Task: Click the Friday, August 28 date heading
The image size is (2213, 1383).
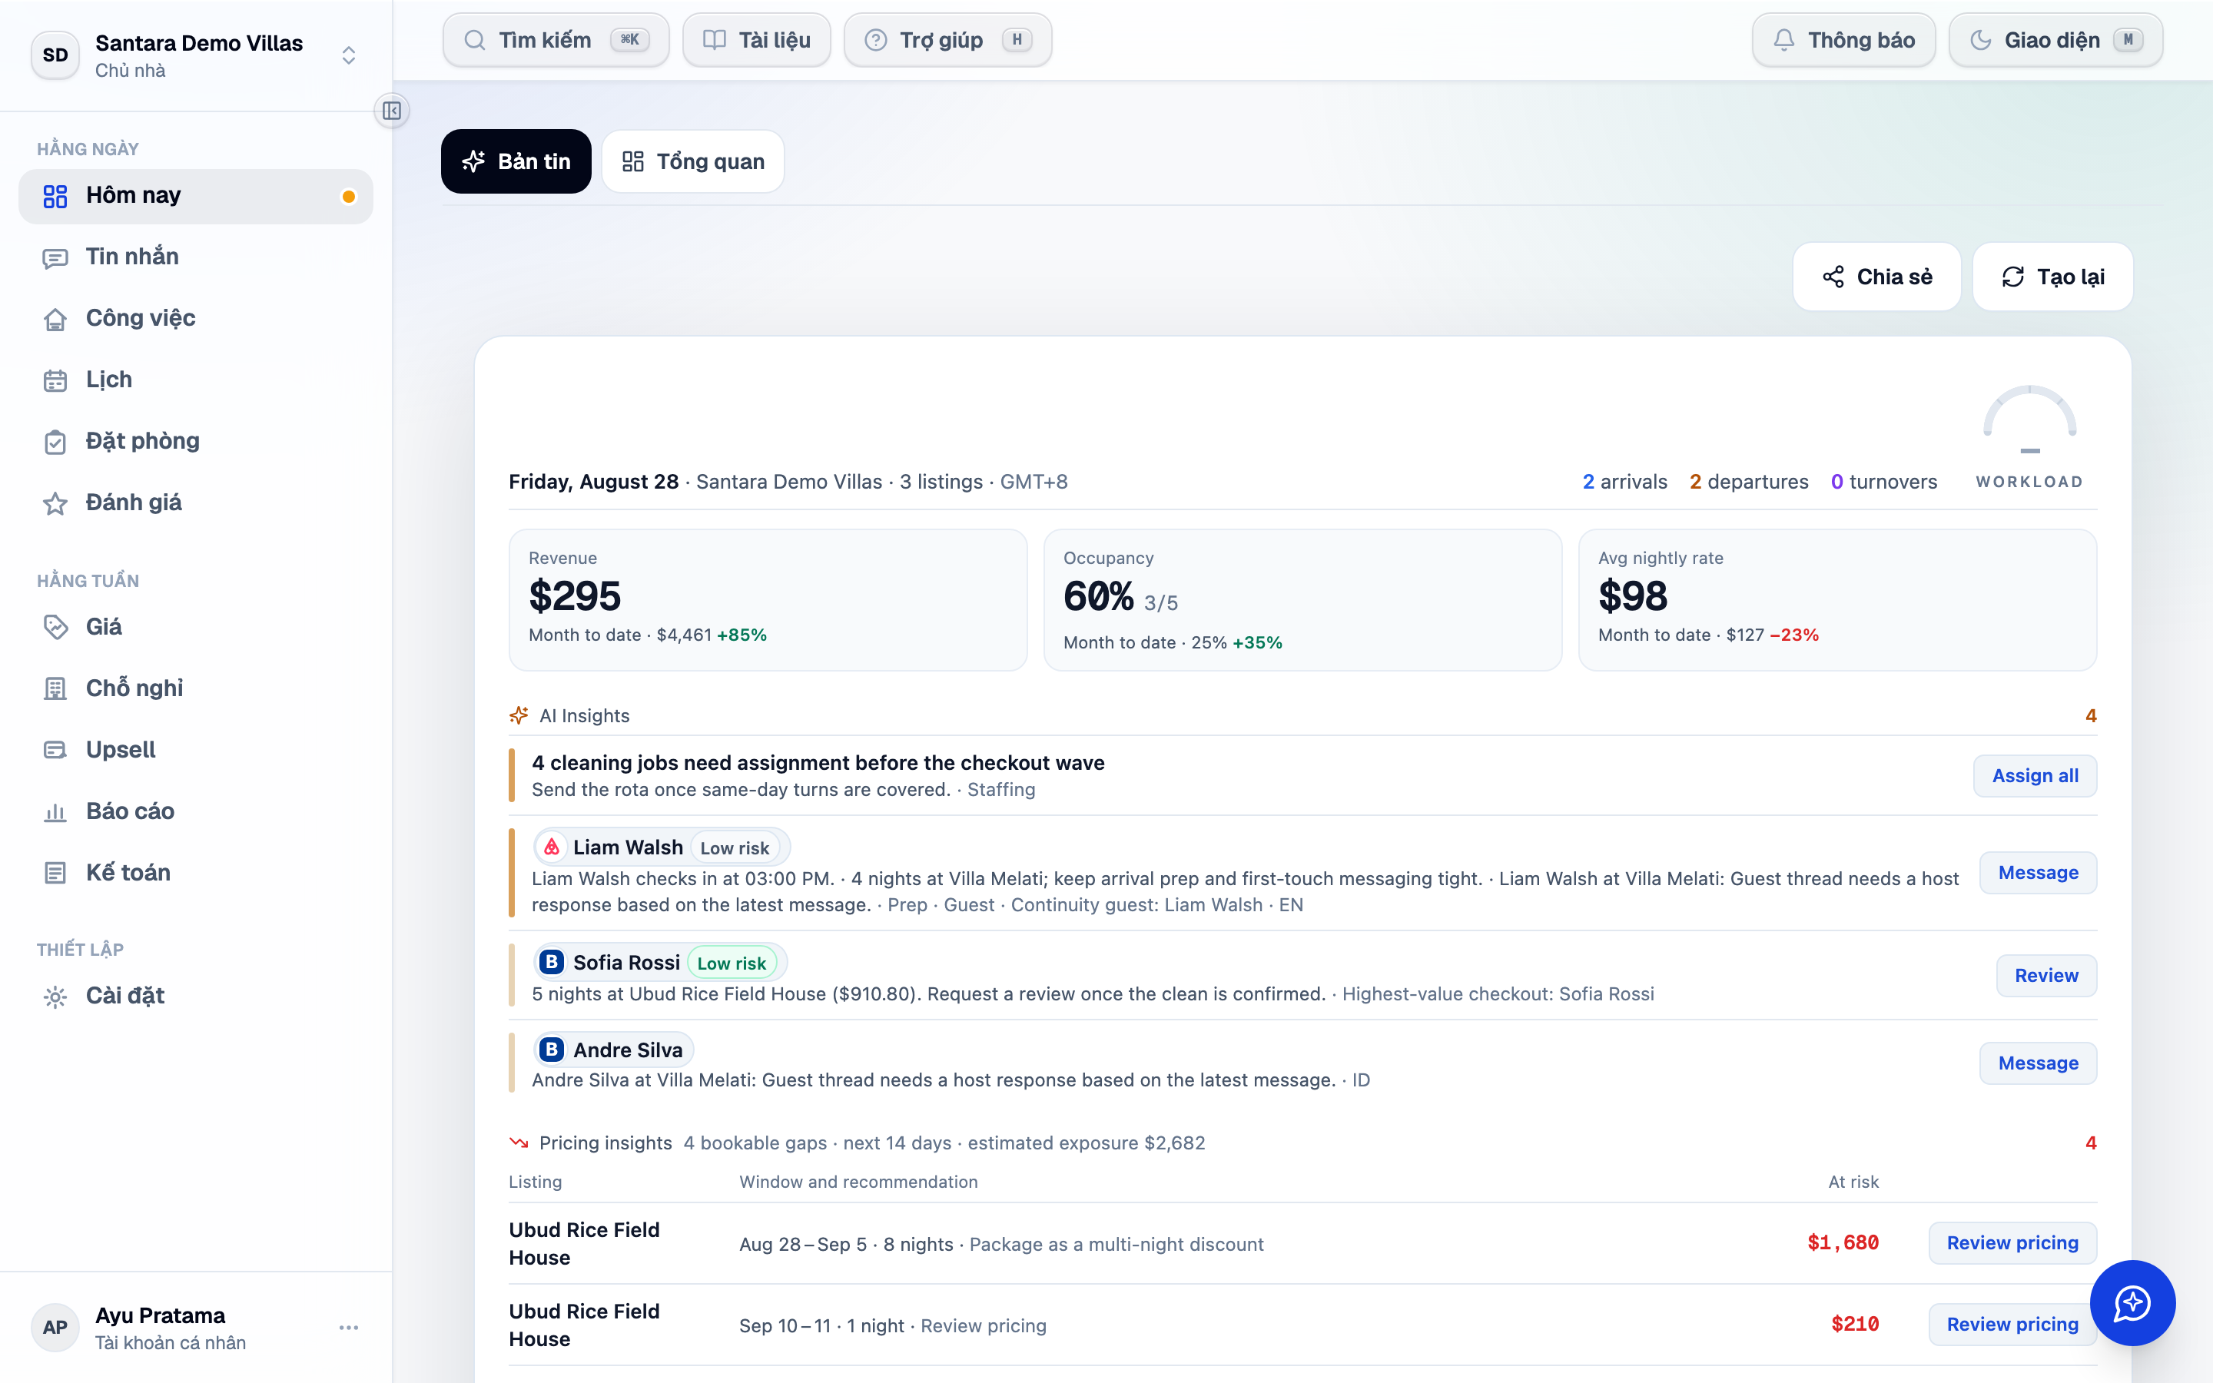Action: (x=593, y=482)
